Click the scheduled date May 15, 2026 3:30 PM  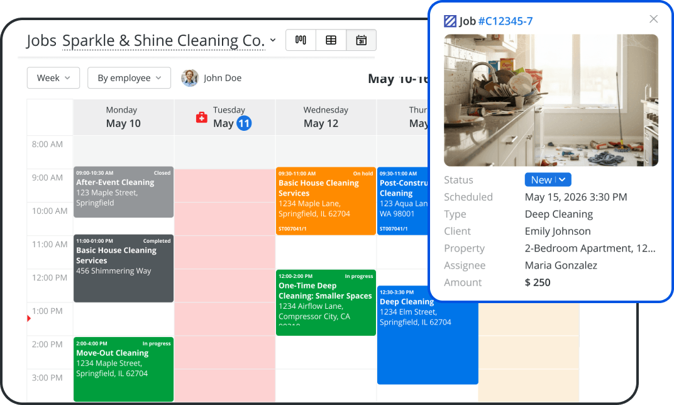click(x=575, y=197)
